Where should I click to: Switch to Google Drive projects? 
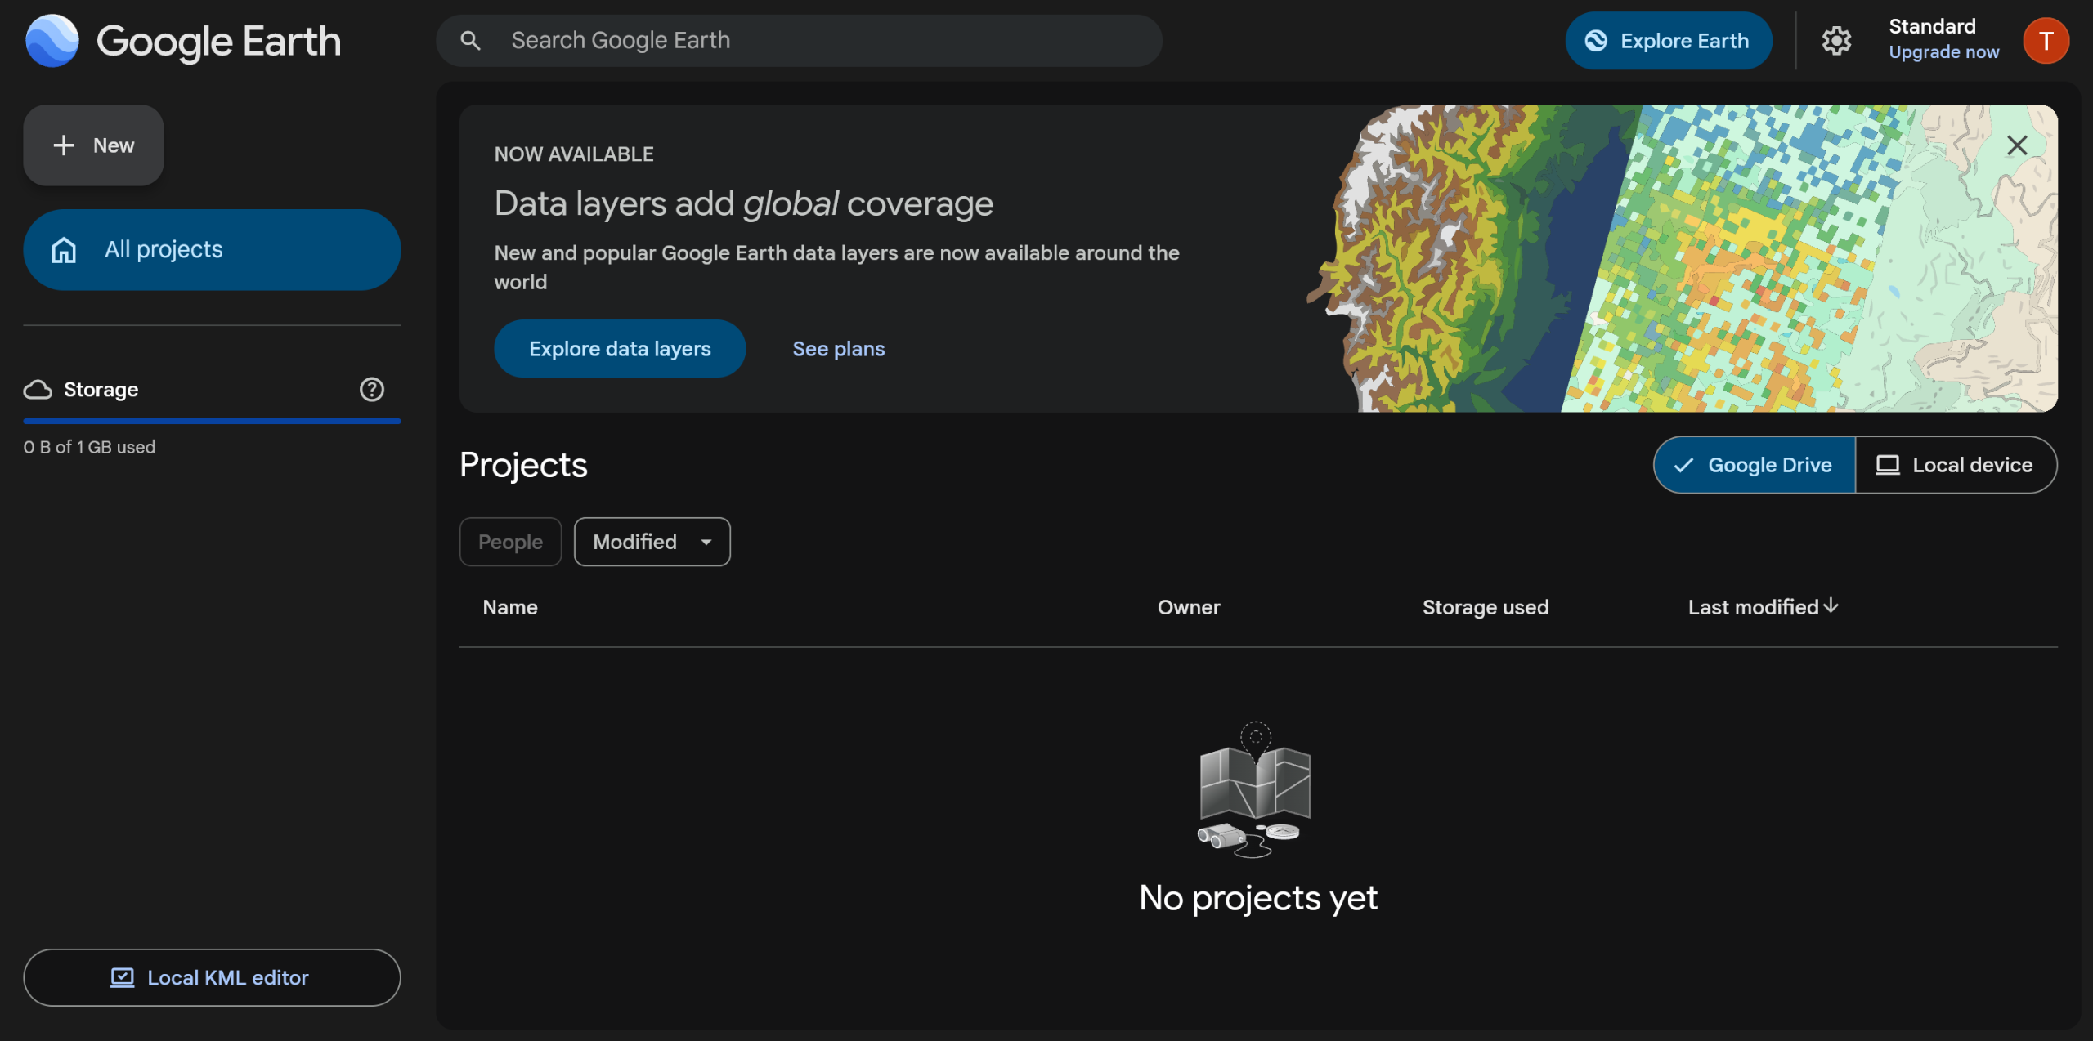coord(1755,465)
